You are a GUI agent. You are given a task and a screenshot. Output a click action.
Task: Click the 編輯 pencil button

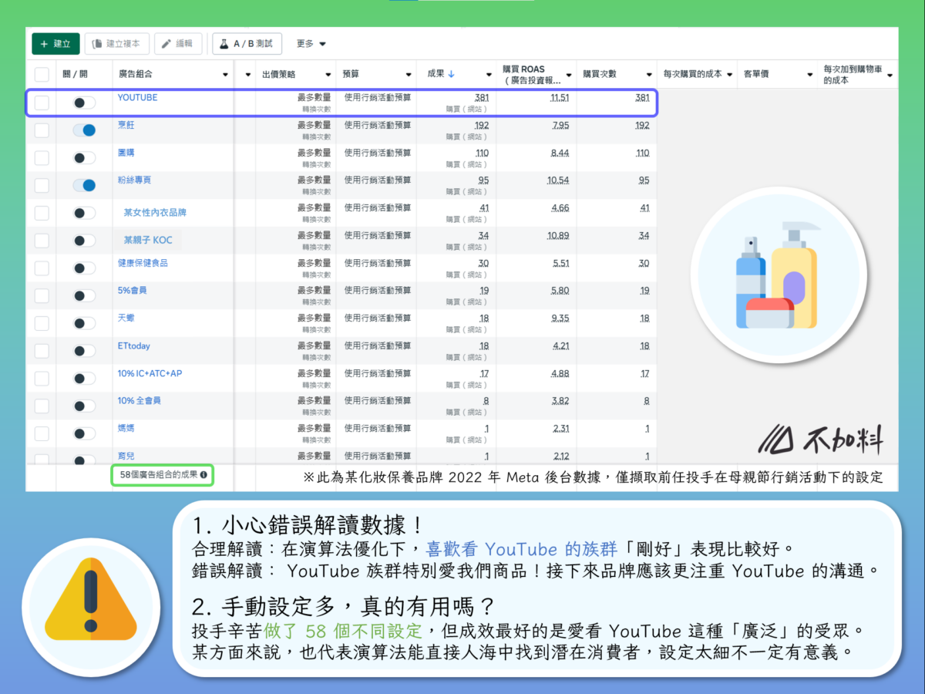tap(178, 44)
